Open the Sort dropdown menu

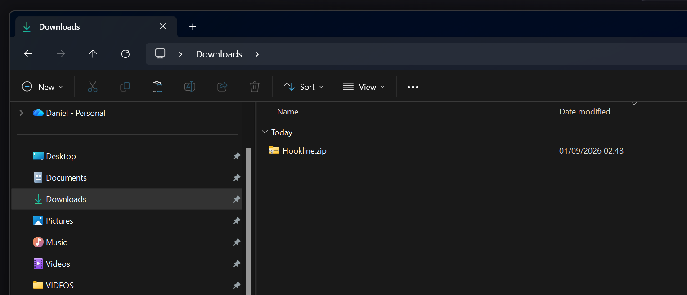[x=304, y=87]
